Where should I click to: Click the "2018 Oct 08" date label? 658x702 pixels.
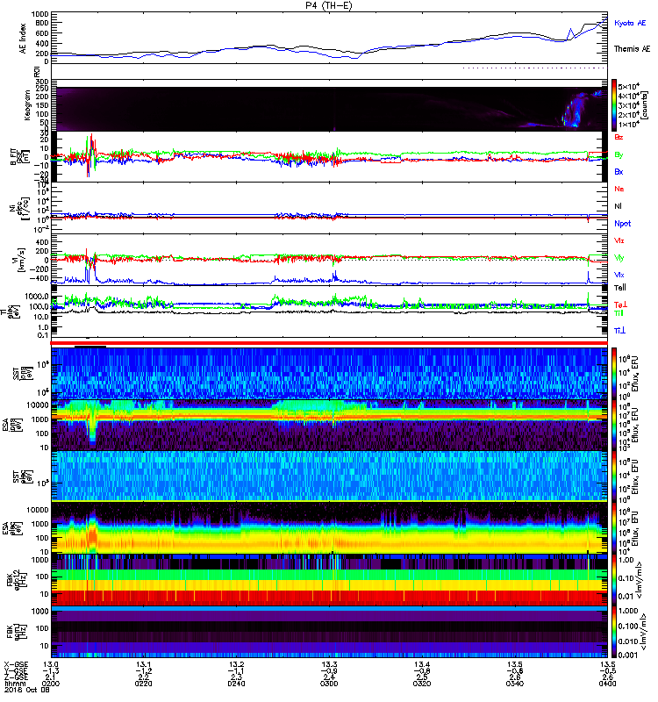(27, 690)
